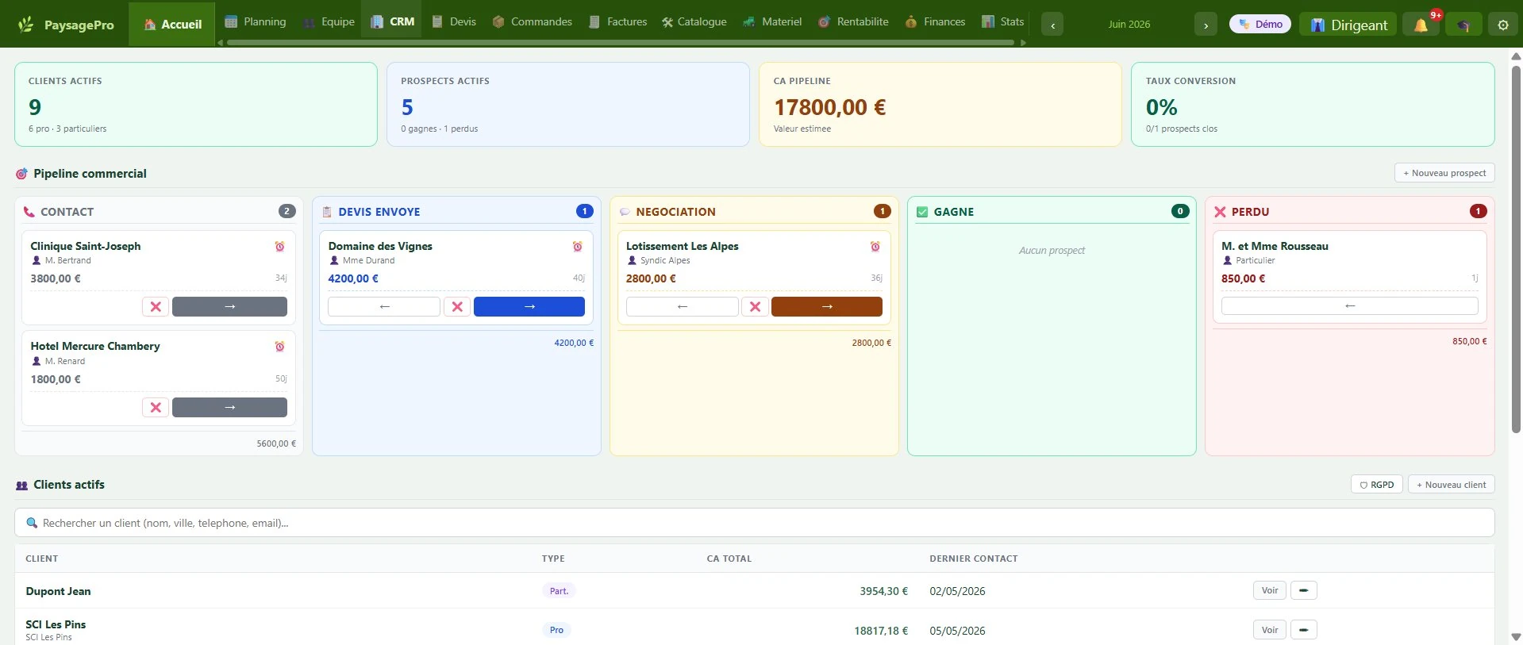Go to previous month
The width and height of the screenshot is (1523, 645).
tap(1052, 25)
